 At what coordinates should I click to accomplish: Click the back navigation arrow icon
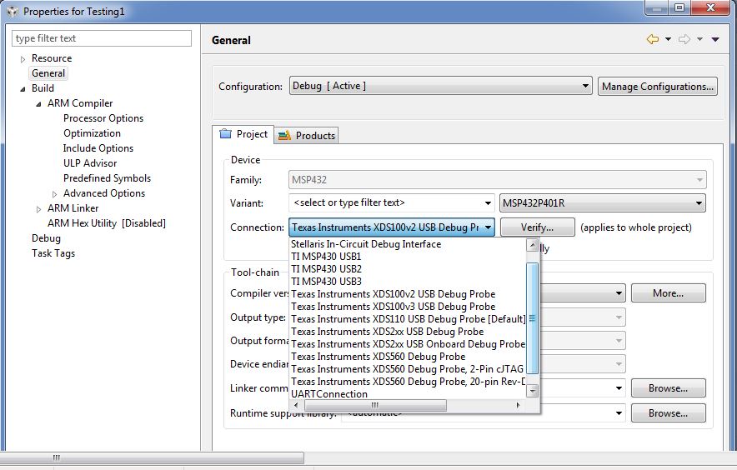click(653, 39)
